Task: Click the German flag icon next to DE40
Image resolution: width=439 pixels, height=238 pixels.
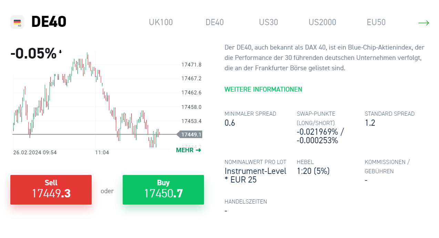Action: pyautogui.click(x=17, y=22)
